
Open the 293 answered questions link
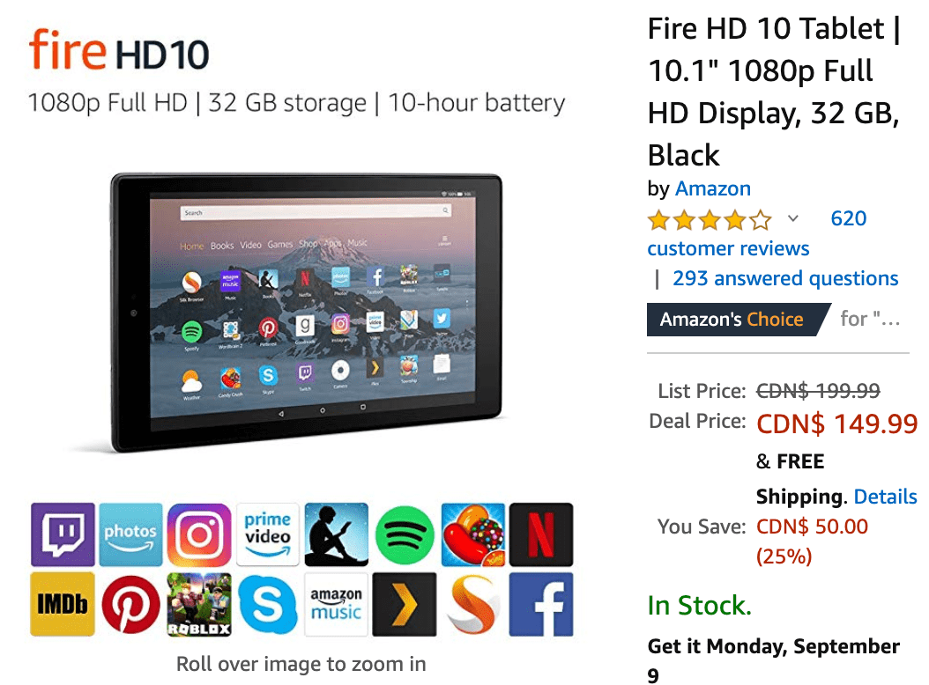785,277
